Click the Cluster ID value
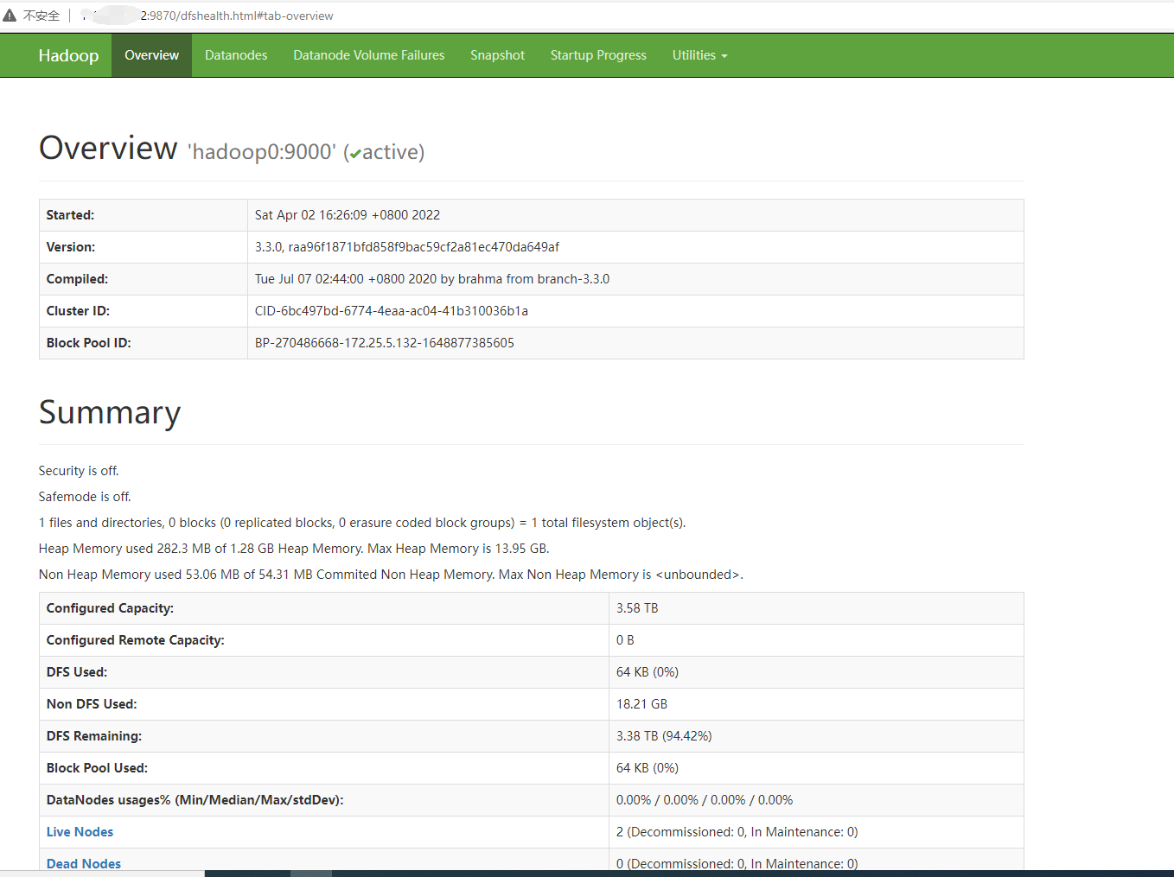Viewport: 1174px width, 877px height. [392, 311]
